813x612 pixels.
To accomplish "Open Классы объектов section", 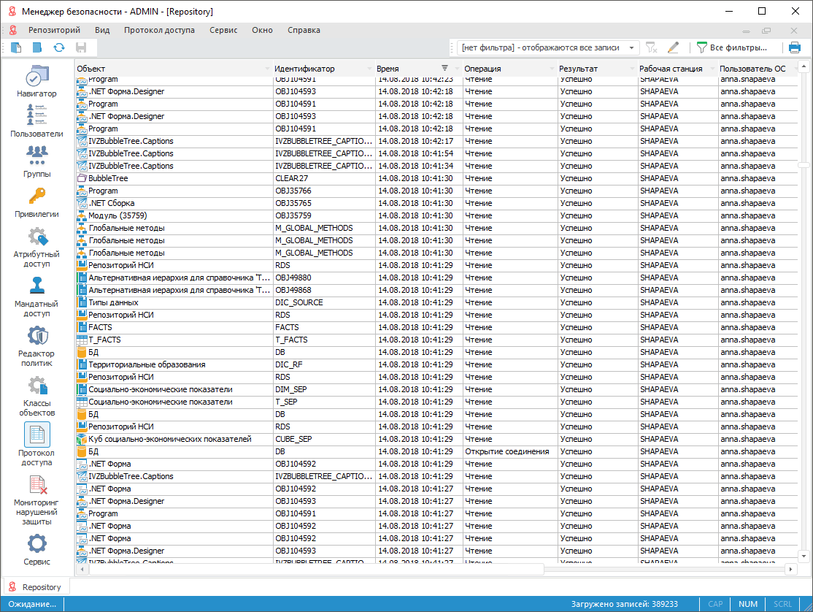I will pyautogui.click(x=36, y=396).
